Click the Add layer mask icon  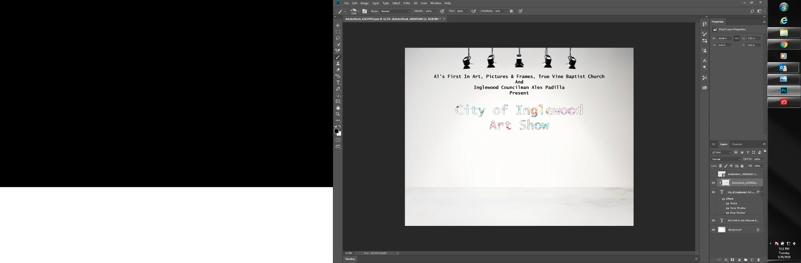point(733,260)
